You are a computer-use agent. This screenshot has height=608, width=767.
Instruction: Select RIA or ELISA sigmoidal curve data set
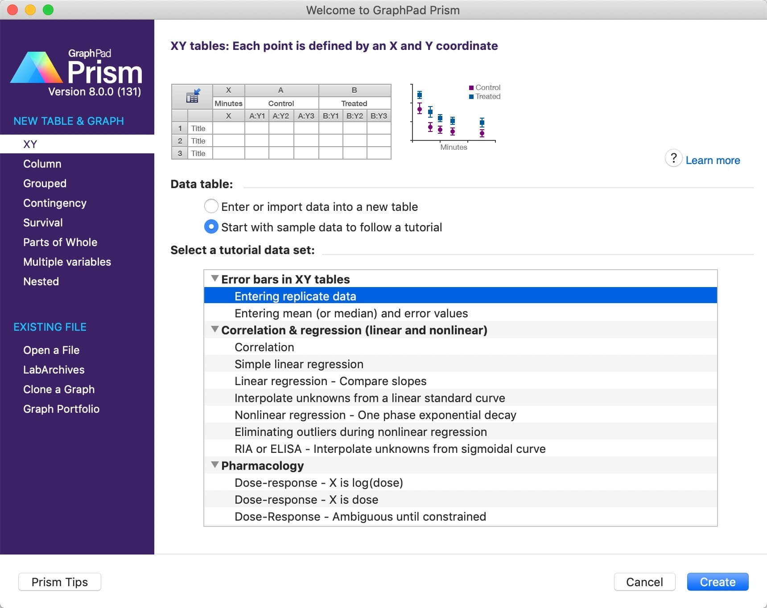click(x=461, y=448)
